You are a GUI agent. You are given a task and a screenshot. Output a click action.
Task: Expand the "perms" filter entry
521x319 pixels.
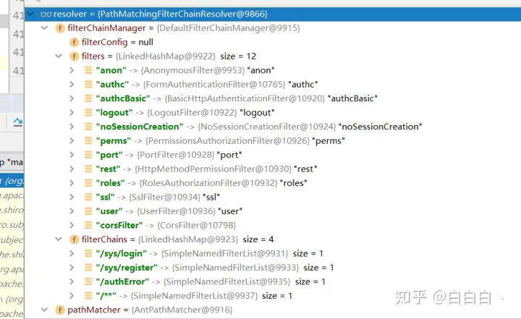click(72, 140)
